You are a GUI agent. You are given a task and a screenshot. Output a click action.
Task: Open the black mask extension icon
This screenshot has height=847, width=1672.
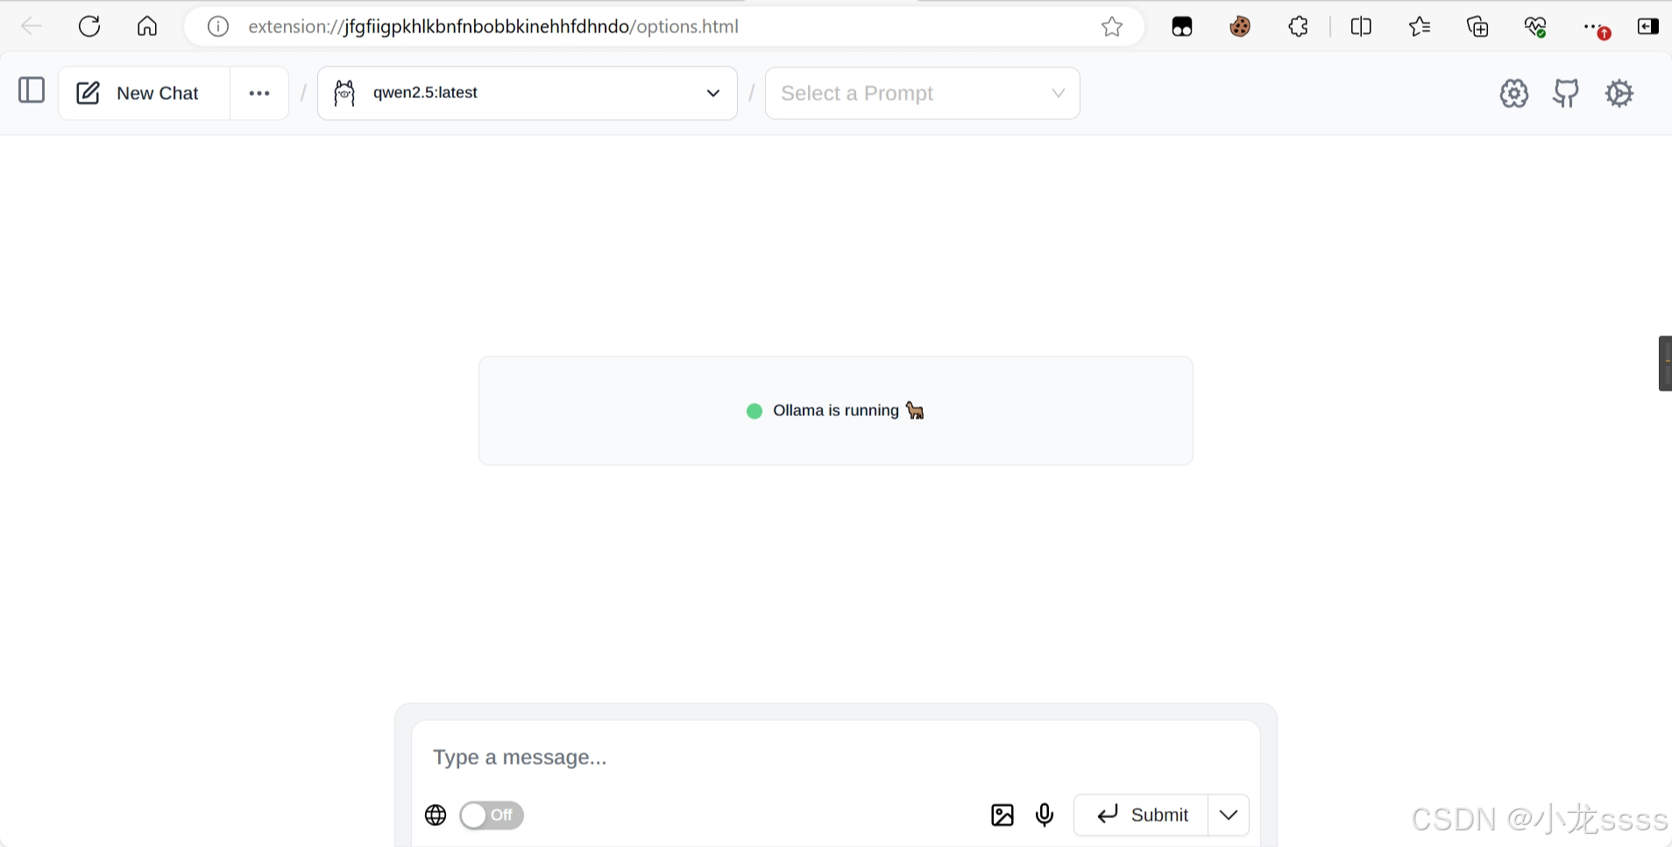click(x=1182, y=27)
